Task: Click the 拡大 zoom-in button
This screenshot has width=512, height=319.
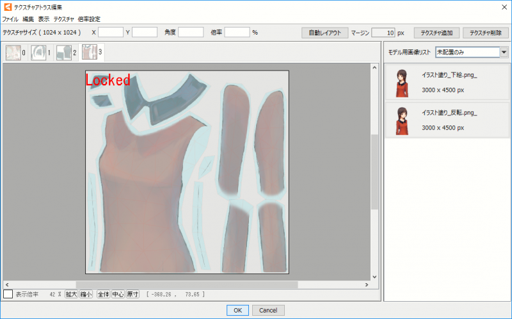Action: click(71, 294)
